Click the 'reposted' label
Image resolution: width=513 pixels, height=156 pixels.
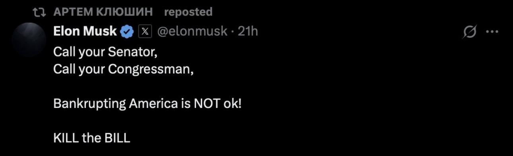pos(188,12)
